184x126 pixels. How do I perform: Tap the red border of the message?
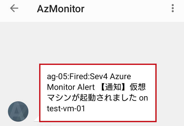[x=98, y=64]
